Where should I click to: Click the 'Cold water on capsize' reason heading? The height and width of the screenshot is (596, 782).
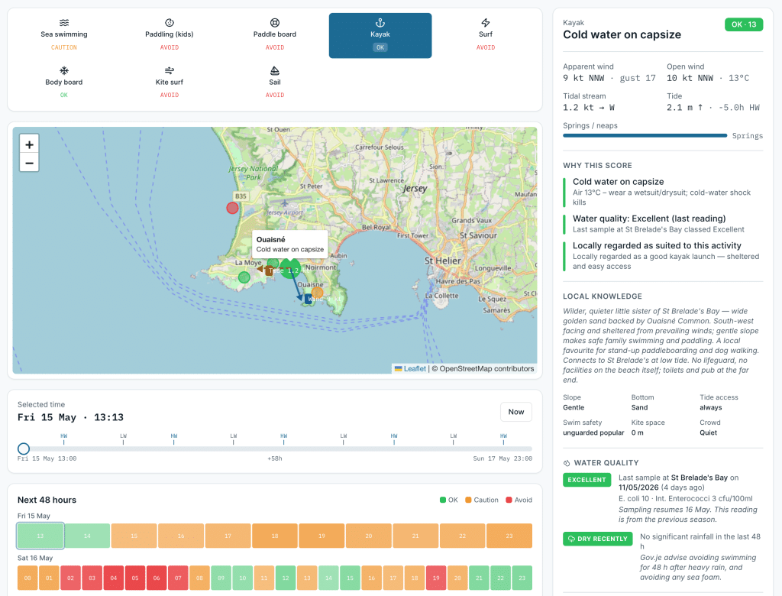click(x=618, y=182)
